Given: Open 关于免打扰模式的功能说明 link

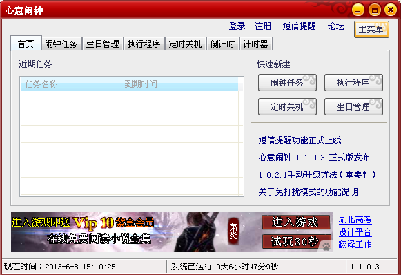Looking at the screenshot, I should point(308,192).
